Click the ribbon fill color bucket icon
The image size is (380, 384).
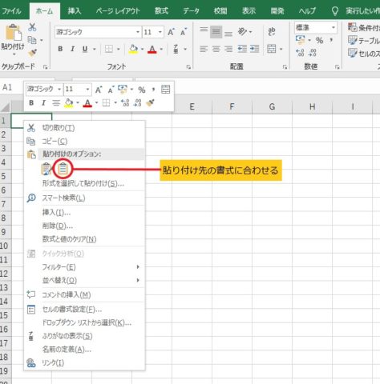coord(133,49)
